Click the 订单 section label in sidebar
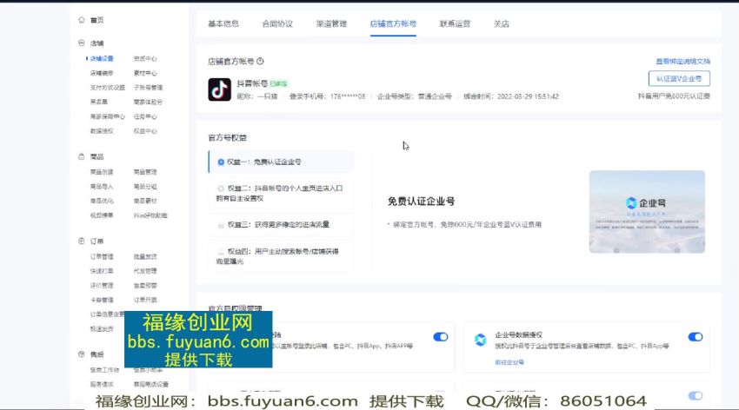Screen dimensions: 739x410 tap(97, 241)
